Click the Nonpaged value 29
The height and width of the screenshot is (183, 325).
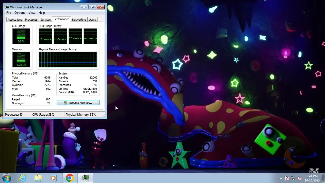point(48,103)
